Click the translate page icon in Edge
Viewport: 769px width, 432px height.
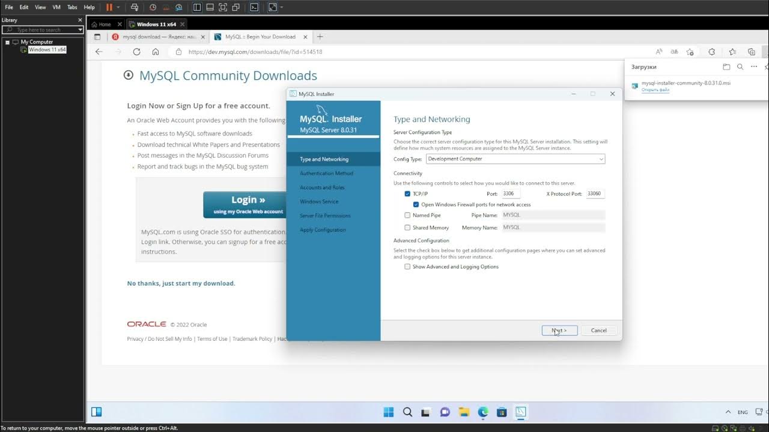674,52
